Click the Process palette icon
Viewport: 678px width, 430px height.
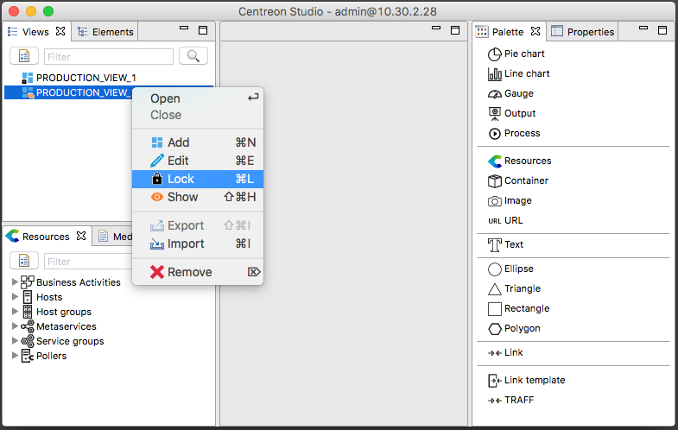click(x=494, y=134)
